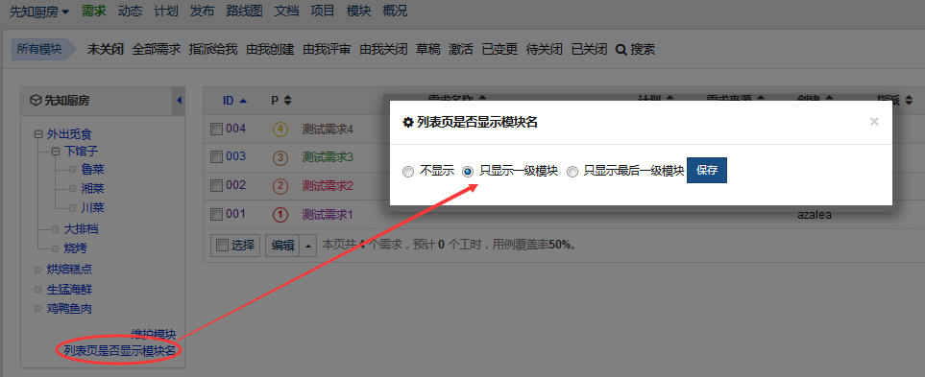The image size is (925, 377).
Task: Check the box for requirement 004
Action: (x=216, y=129)
